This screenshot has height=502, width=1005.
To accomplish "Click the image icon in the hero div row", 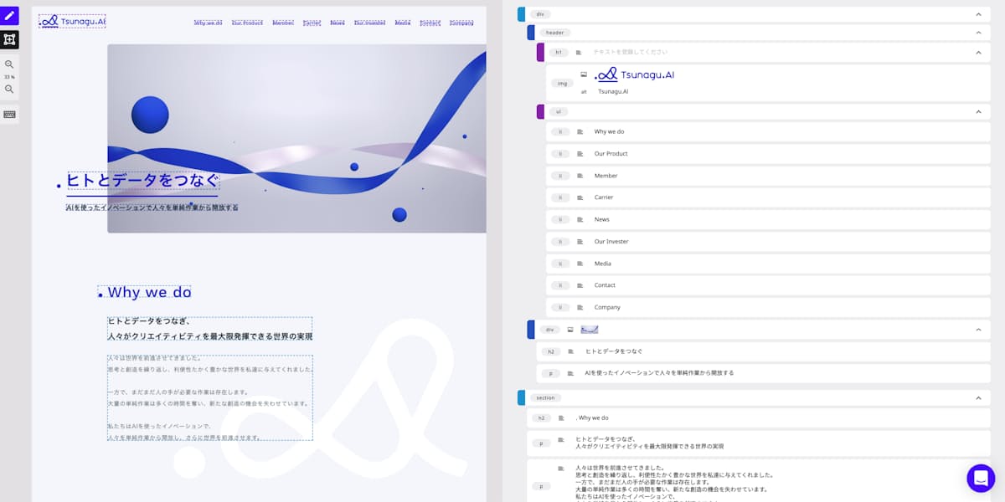I will point(570,330).
